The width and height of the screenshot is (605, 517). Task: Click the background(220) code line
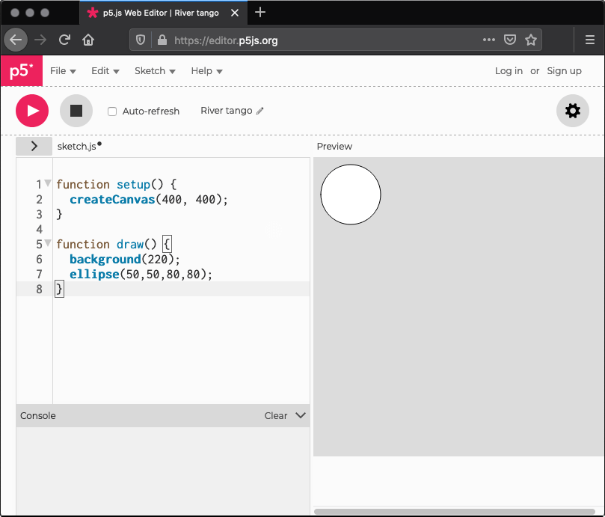pos(125,259)
